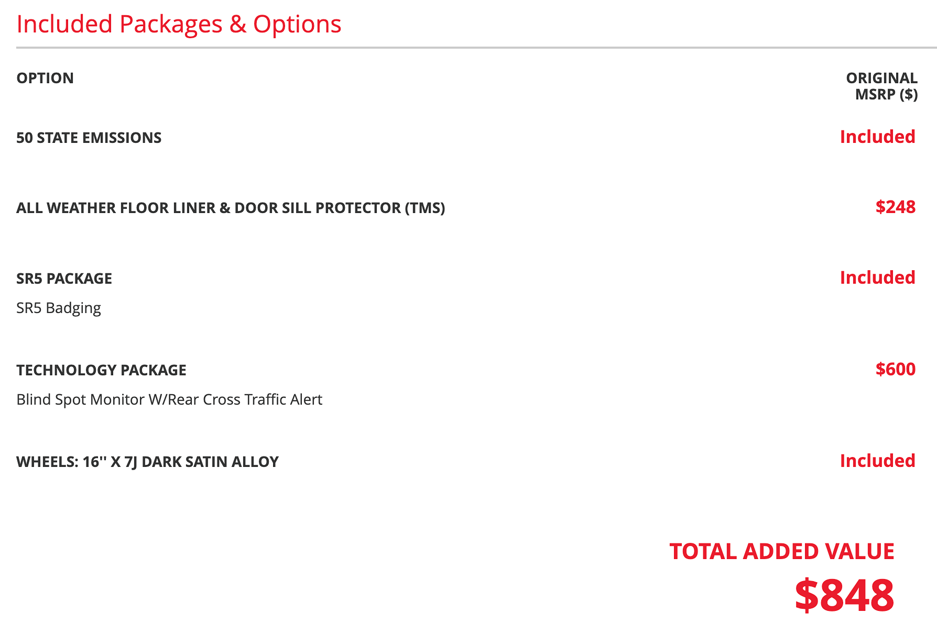Viewport: 937px width, 624px height.
Task: Click the TOTAL ADDED VALUE label
Action: 782,552
